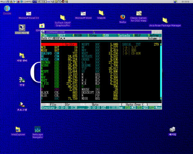Select the MOUSE COM file row
Image resolution: width=193 pixels, height=154 pixels.
pos(59,60)
